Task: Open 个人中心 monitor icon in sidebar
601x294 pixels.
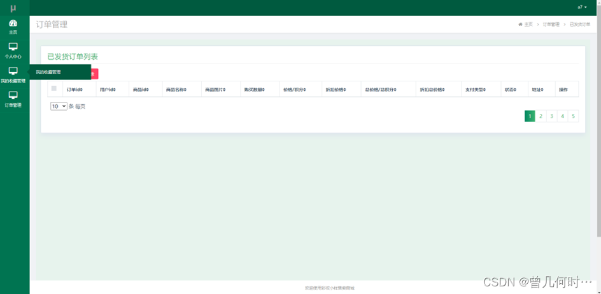Action: (13, 46)
